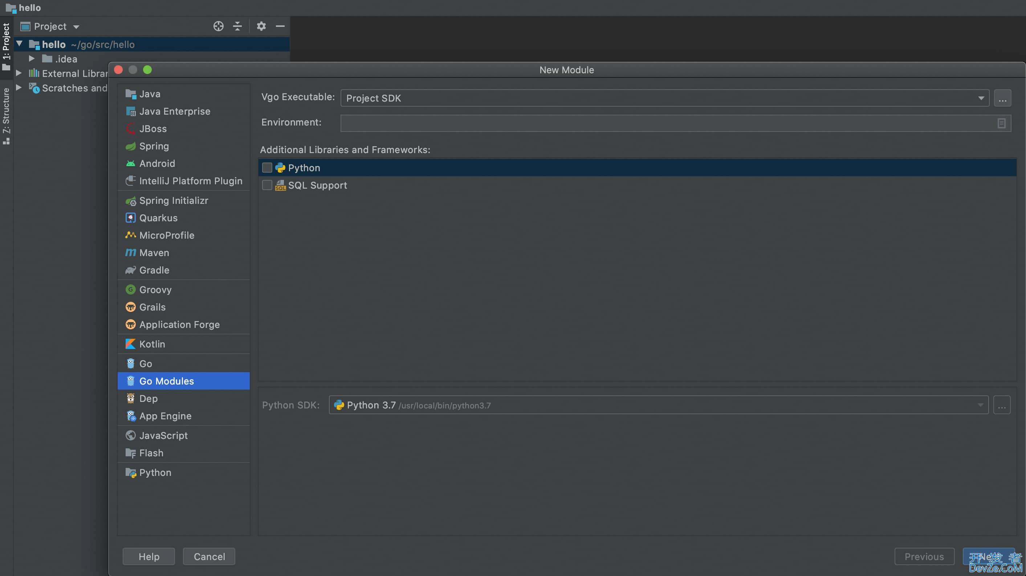Select MicroProfile module type
This screenshot has height=576, width=1026.
click(184, 235)
